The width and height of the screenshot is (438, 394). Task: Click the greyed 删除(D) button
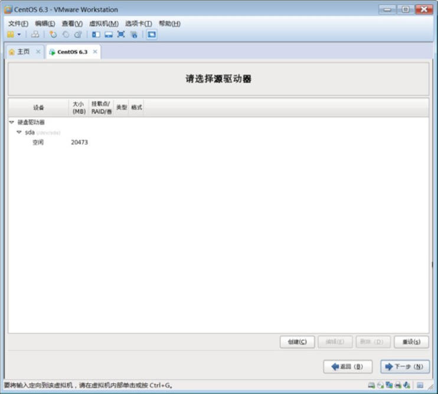point(373,342)
